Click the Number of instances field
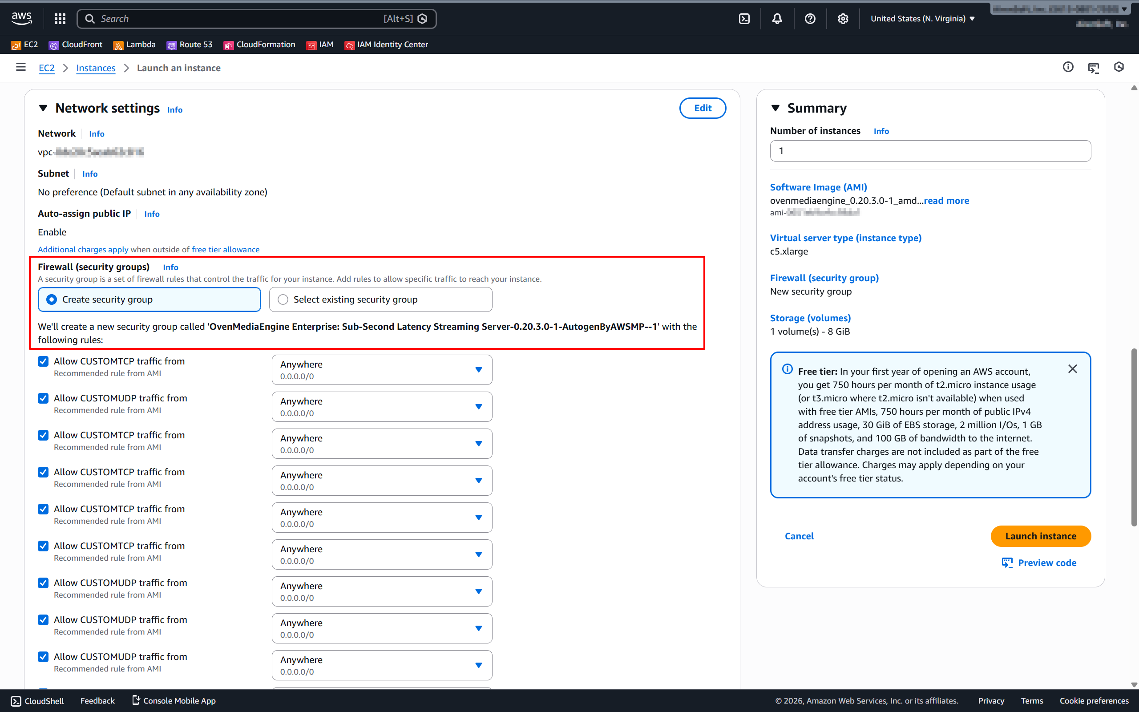The height and width of the screenshot is (712, 1139). [x=930, y=151]
